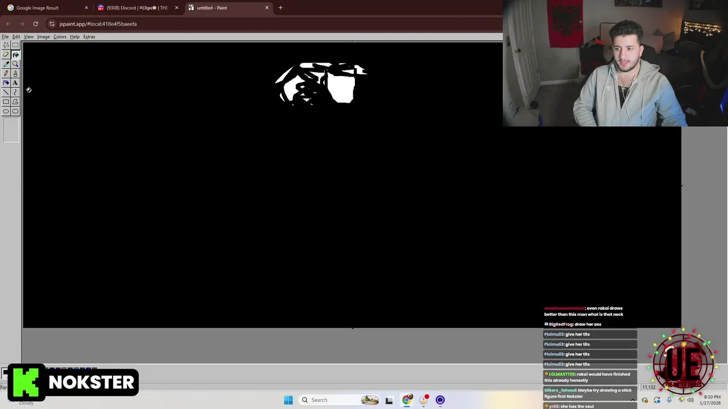Open the Extras menu
Viewport: 728px width, 409px height.
tap(89, 36)
